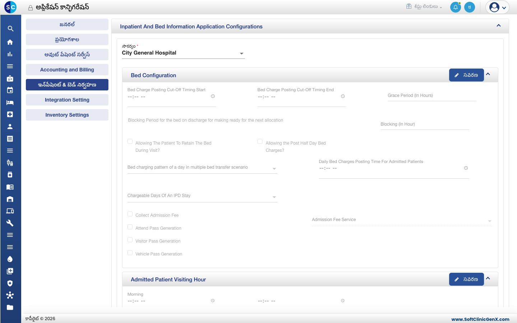
Task: Click the Morning visiting start time field
Action: (172, 301)
